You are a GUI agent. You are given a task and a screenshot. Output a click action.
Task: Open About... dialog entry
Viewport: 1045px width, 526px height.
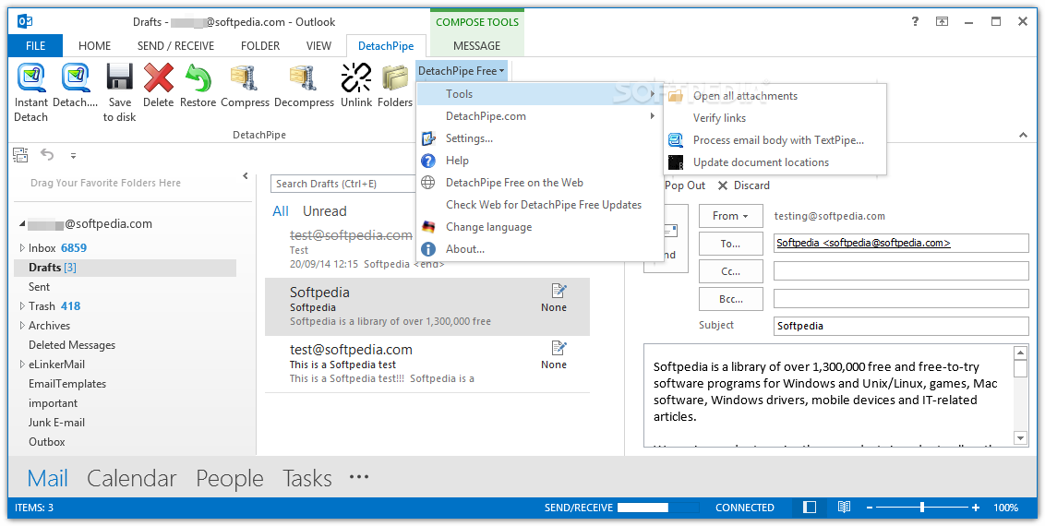tap(540, 249)
